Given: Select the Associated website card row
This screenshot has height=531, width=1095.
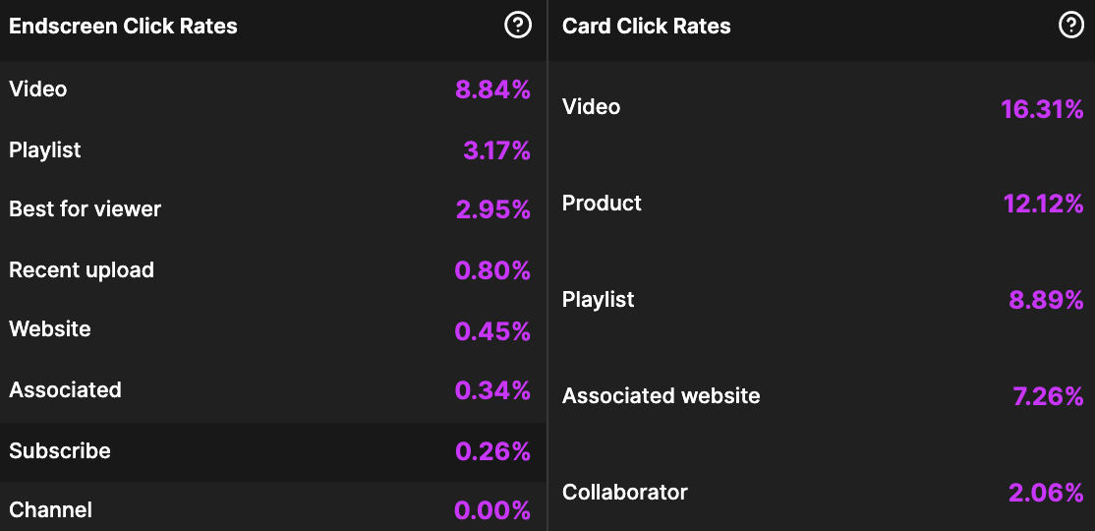Looking at the screenshot, I should coord(822,397).
